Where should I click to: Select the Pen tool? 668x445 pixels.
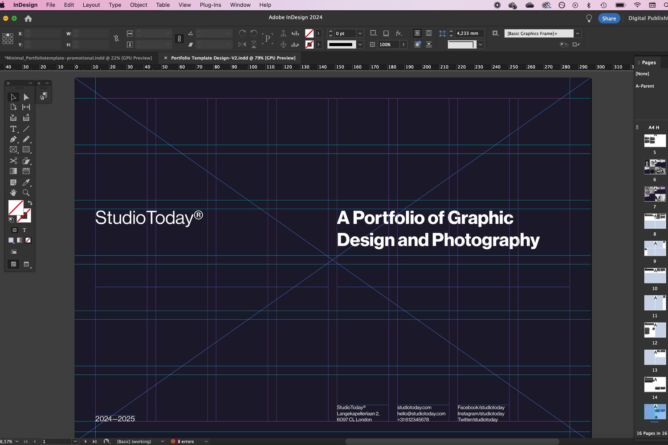[13, 139]
